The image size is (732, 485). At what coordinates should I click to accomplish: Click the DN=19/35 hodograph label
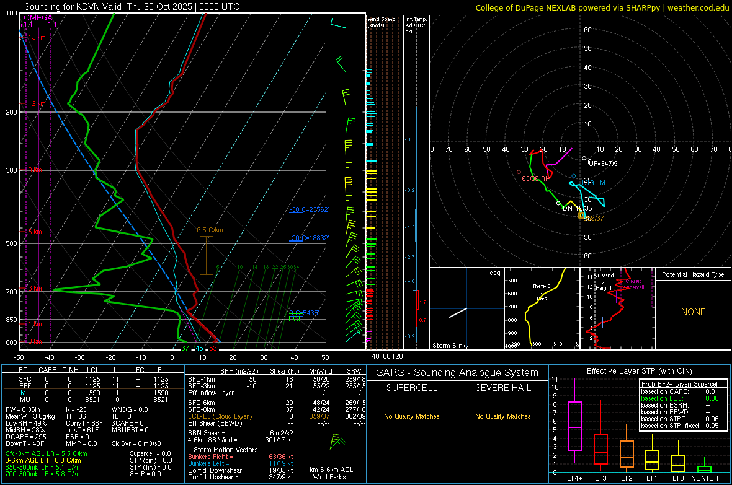(x=577, y=208)
